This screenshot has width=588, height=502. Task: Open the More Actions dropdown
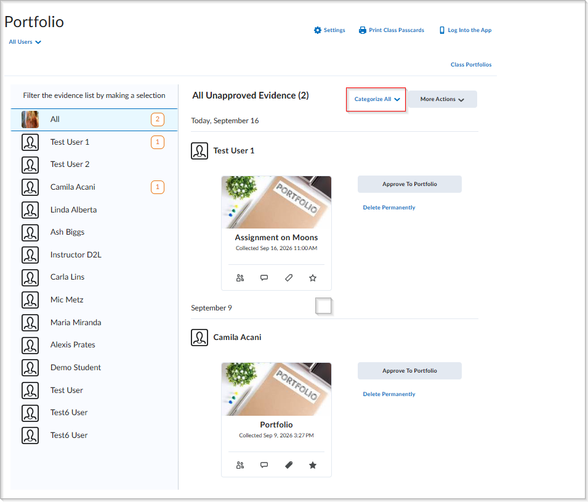[x=443, y=99]
